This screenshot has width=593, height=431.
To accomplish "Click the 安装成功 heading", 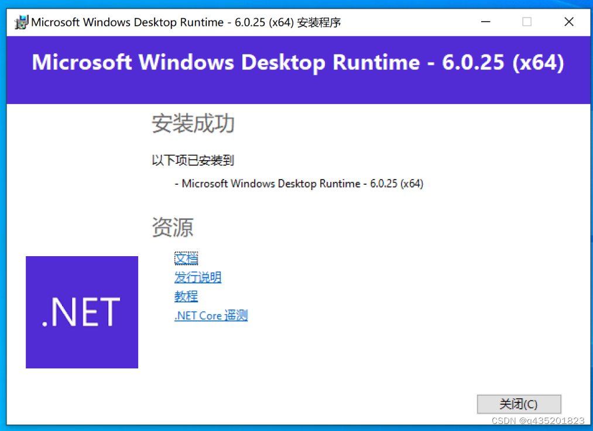I will click(x=193, y=123).
